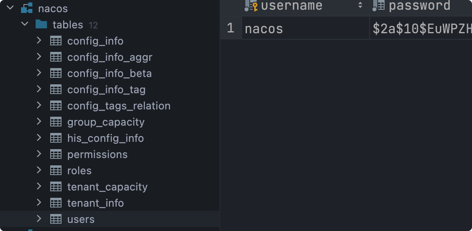This screenshot has width=472, height=231.
Task: Collapse the tables folder
Action: [x=25, y=24]
